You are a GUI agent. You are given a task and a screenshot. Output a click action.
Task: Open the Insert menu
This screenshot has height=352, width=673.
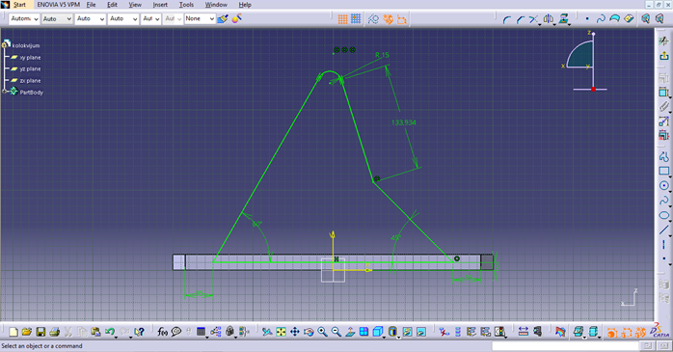coord(160,5)
